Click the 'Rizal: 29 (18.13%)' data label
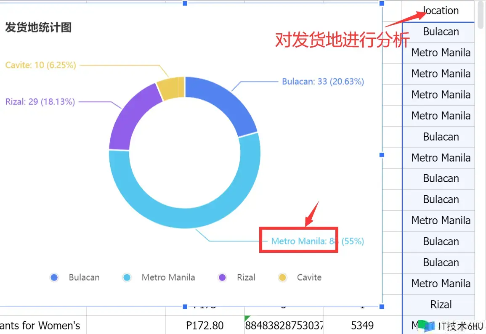Viewport: 486px width, 334px height. [x=40, y=102]
